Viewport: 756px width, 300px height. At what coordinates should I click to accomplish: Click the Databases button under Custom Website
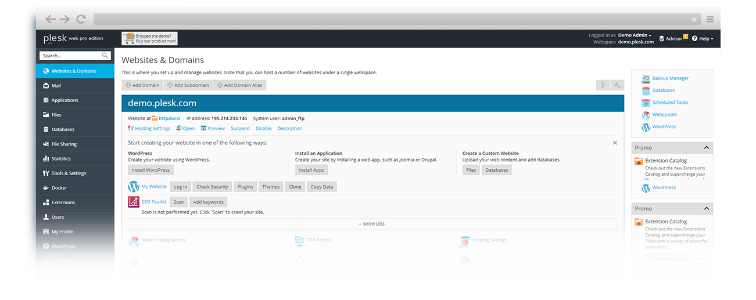pyautogui.click(x=497, y=170)
